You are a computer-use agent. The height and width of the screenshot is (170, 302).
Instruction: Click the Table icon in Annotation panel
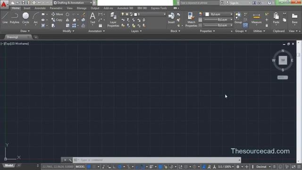click(x=101, y=25)
